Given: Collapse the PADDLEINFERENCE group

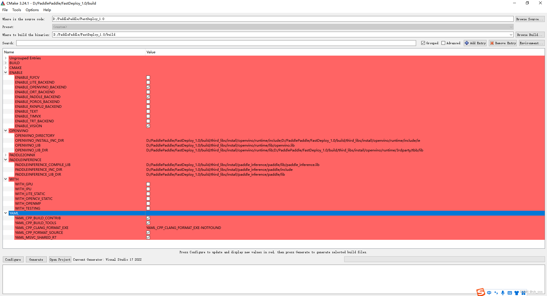Looking at the screenshot, I should (x=5, y=160).
